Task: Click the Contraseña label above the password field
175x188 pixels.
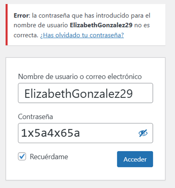Action: [36, 117]
